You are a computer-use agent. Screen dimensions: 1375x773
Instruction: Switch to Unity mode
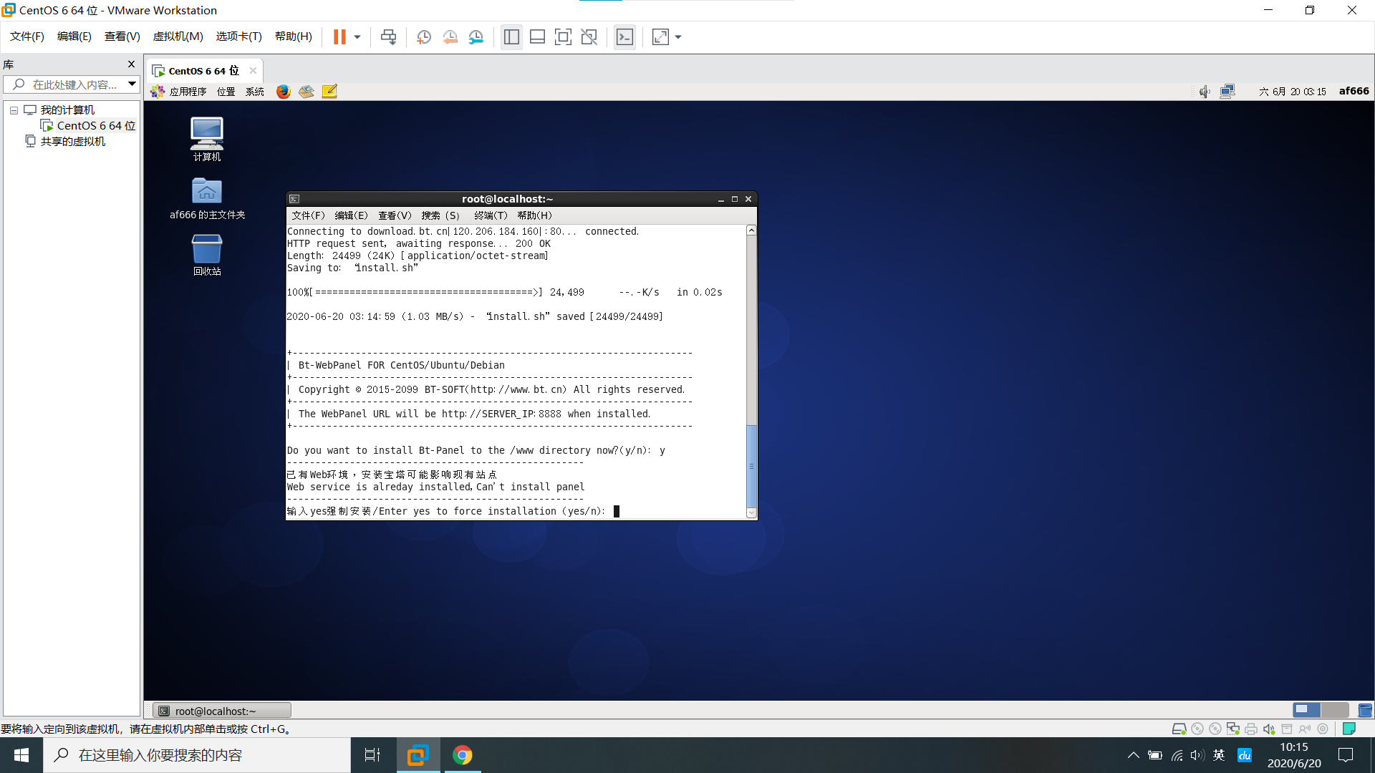coord(589,37)
